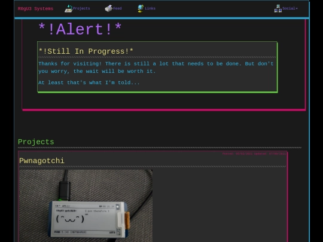Screen dimensions: 323x242
Task: Click the Links globe icon
Action: pos(141,8)
